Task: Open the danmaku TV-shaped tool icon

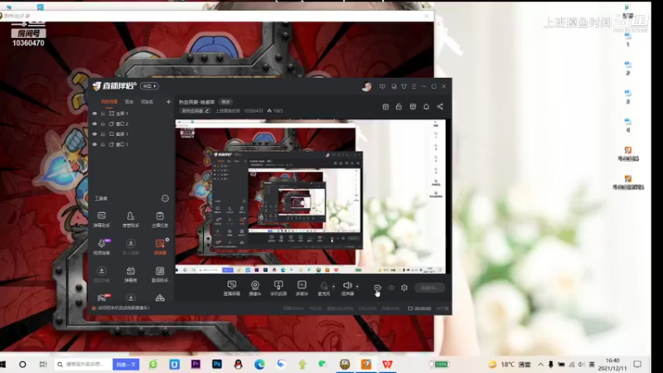Action: coord(130,274)
